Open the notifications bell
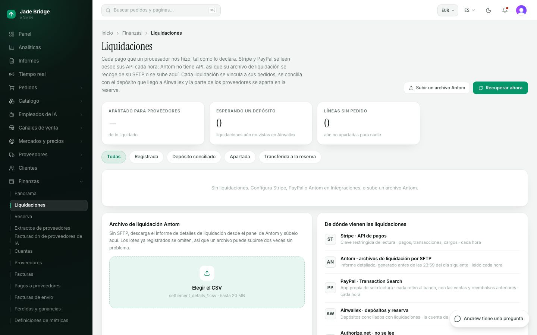Screen dimensions: 537x335 point(505,10)
